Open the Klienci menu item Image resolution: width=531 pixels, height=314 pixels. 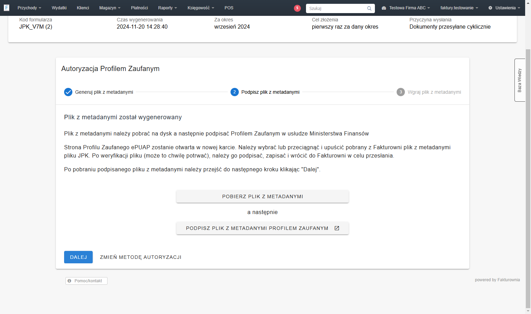[x=83, y=8]
